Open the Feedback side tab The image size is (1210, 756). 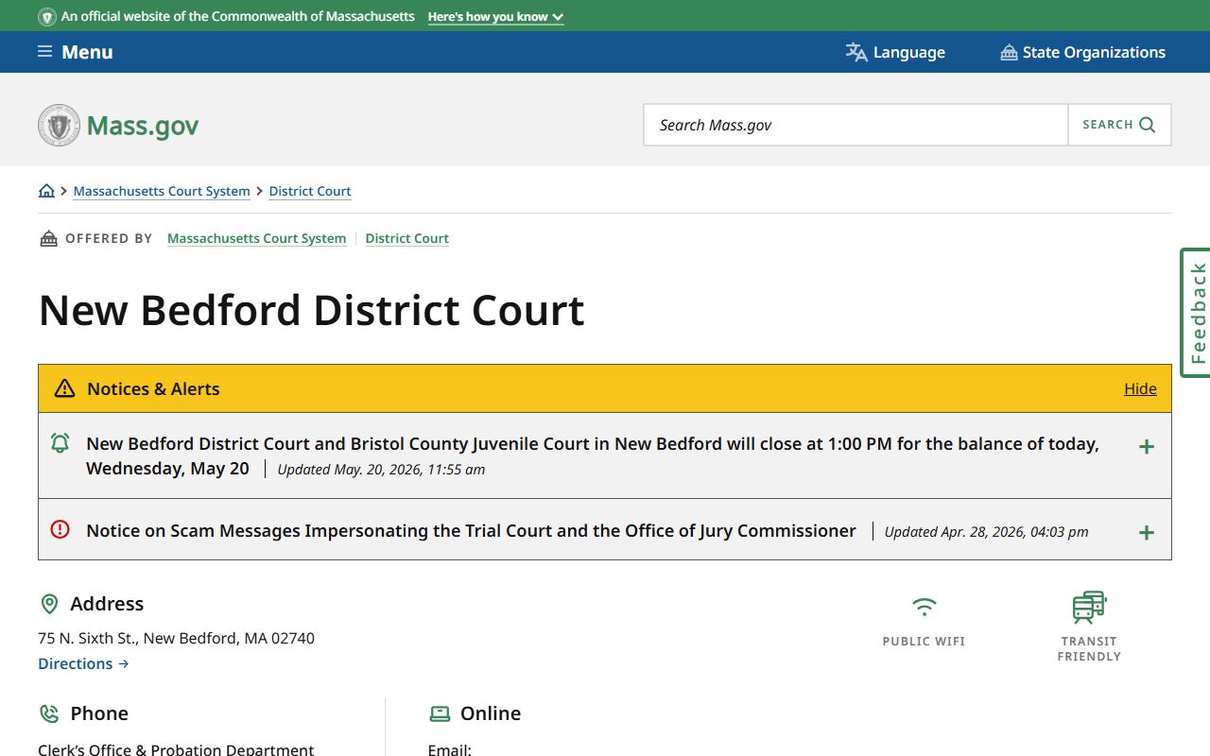1196,313
